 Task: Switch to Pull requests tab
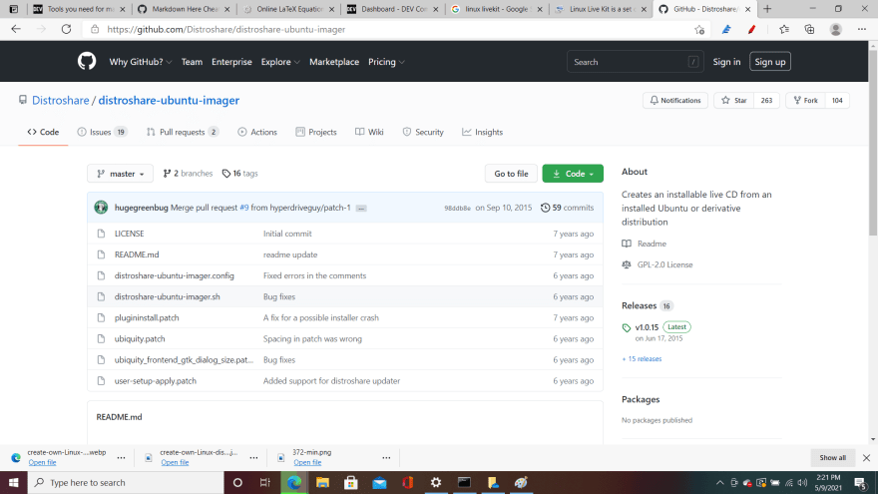[182, 132]
